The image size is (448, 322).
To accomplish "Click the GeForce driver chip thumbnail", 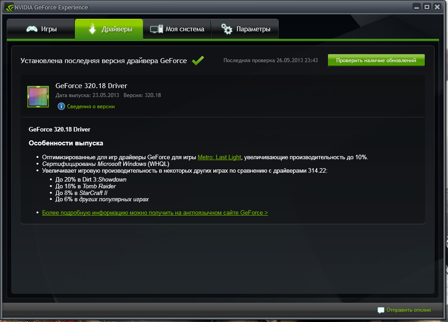I will pos(38,97).
